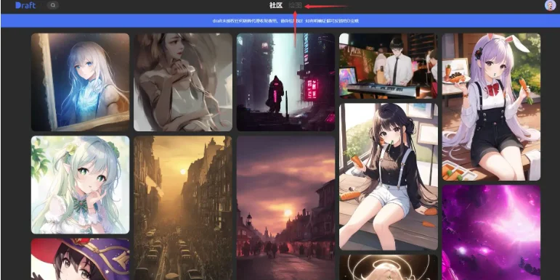Open the man playing keyboard image

(x=388, y=66)
